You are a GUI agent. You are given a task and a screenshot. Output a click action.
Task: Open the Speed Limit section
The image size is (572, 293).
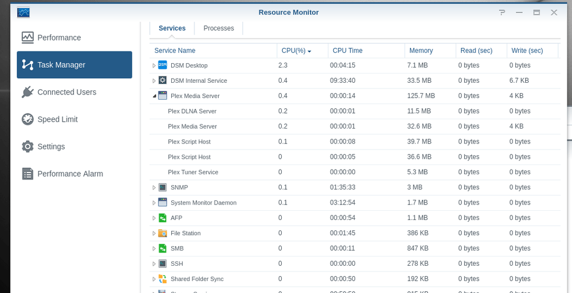click(x=75, y=119)
